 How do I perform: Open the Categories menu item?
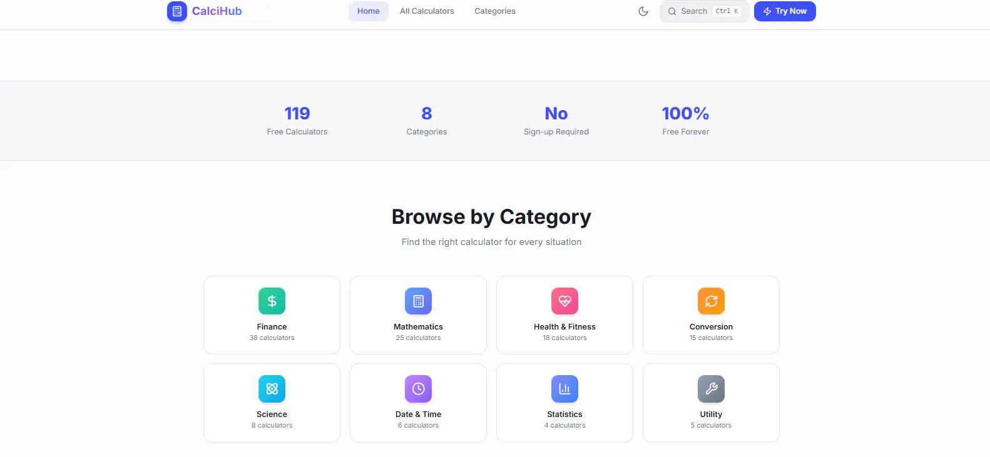pos(495,11)
